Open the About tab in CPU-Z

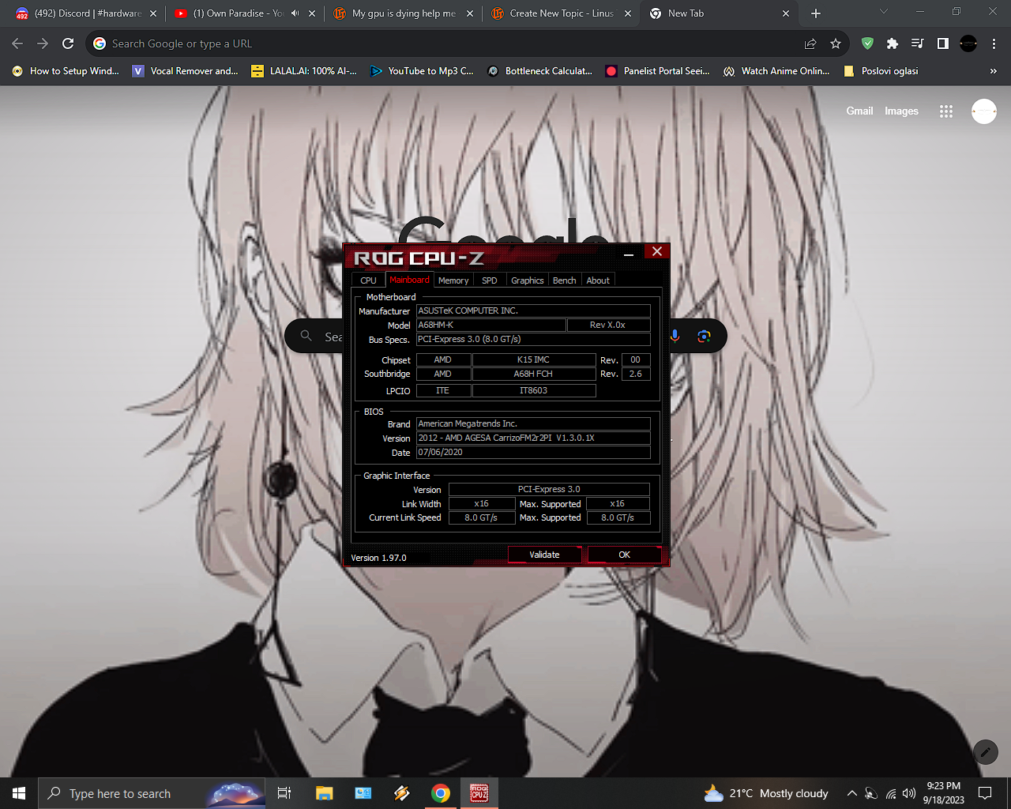pos(598,280)
